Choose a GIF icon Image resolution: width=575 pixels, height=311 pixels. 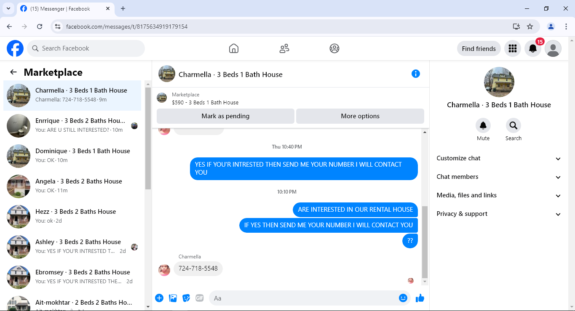point(200,298)
